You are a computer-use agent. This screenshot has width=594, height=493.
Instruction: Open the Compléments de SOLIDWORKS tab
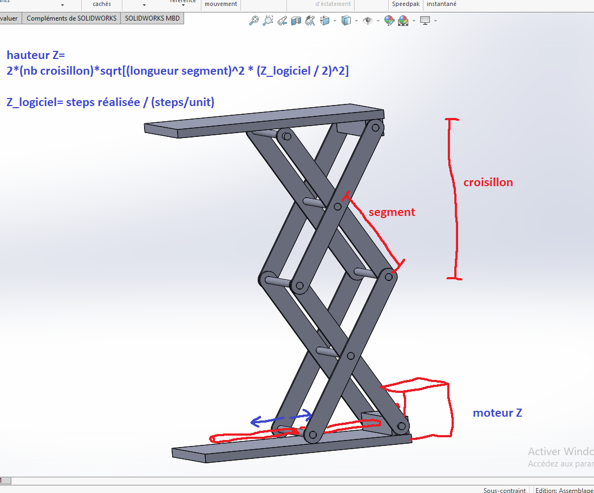click(x=71, y=18)
